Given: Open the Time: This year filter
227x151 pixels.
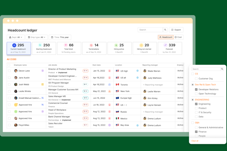Looking at the screenshot, I should pos(60,37).
